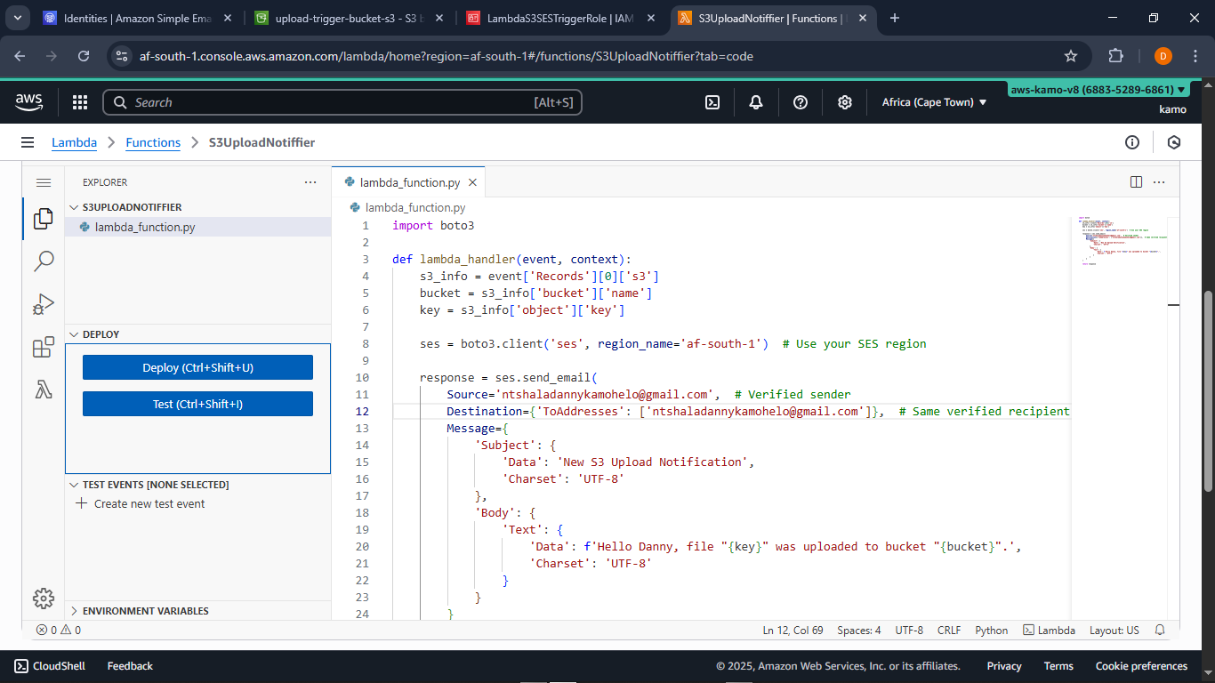The height and width of the screenshot is (683, 1215).
Task: Open the AWS services grid menu
Action: (79, 102)
